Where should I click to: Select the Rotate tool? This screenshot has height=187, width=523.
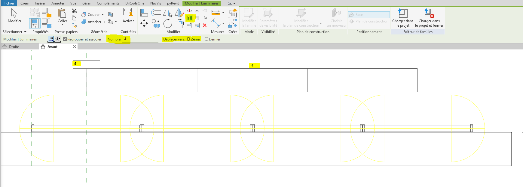tap(168, 23)
